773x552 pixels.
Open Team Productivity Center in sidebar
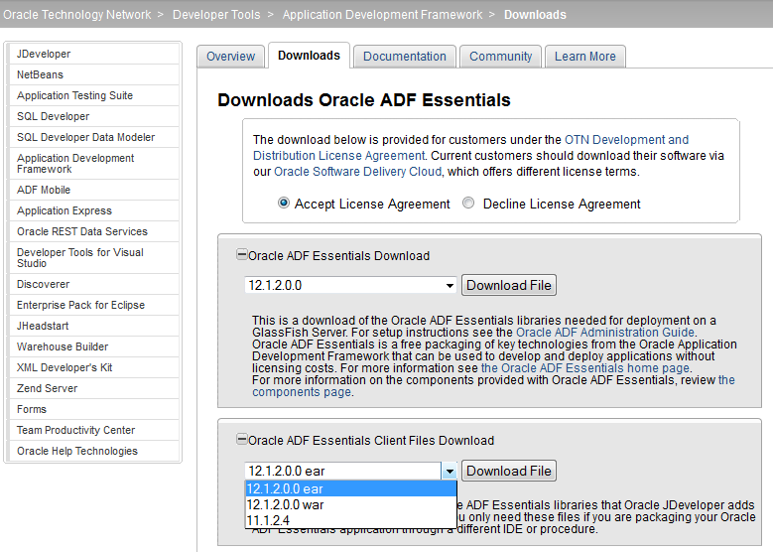click(x=94, y=430)
